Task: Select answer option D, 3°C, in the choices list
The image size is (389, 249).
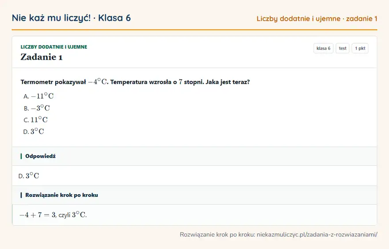Action: [x=34, y=131]
